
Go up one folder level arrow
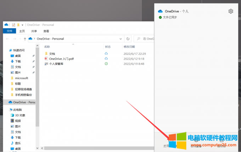25,39
